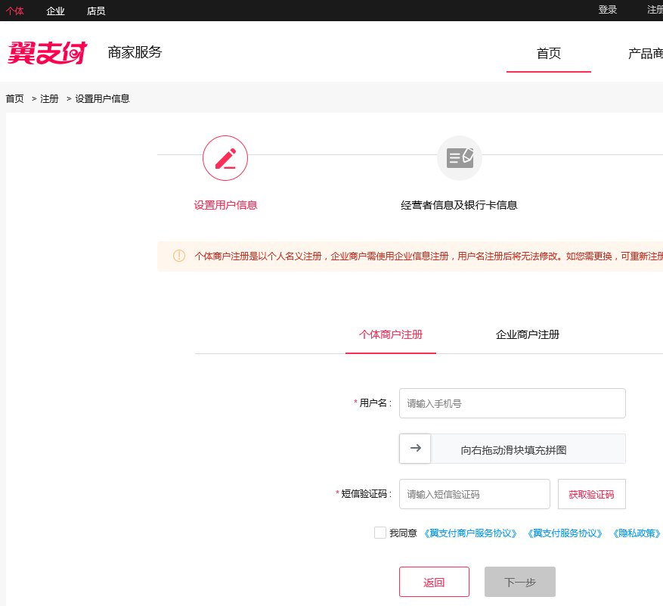
Task: Click 企业 in the top menu bar
Action: coord(55,11)
